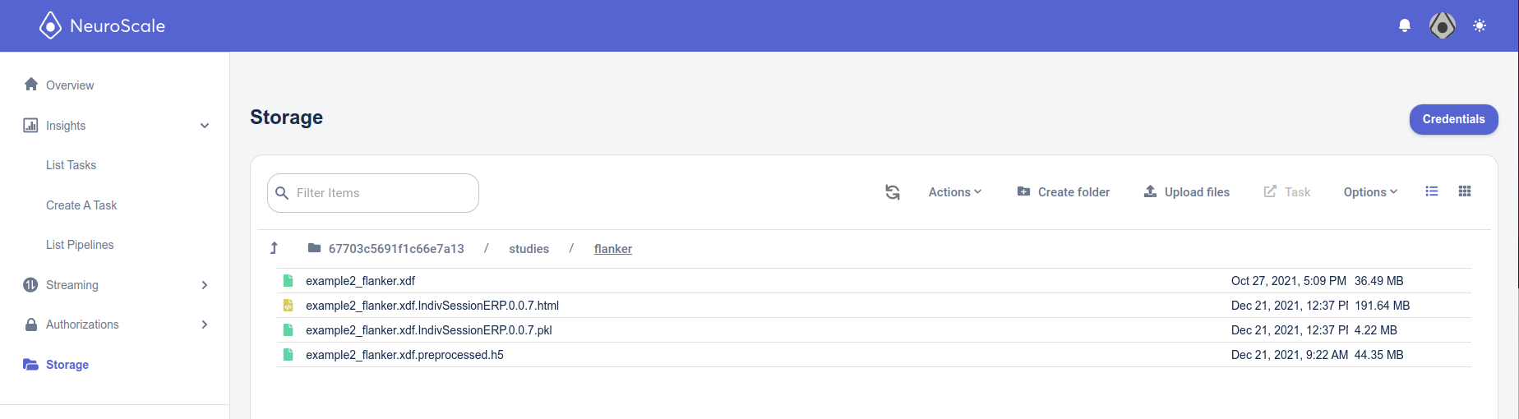Go up one folder level
The height and width of the screenshot is (419, 1519).
click(274, 248)
